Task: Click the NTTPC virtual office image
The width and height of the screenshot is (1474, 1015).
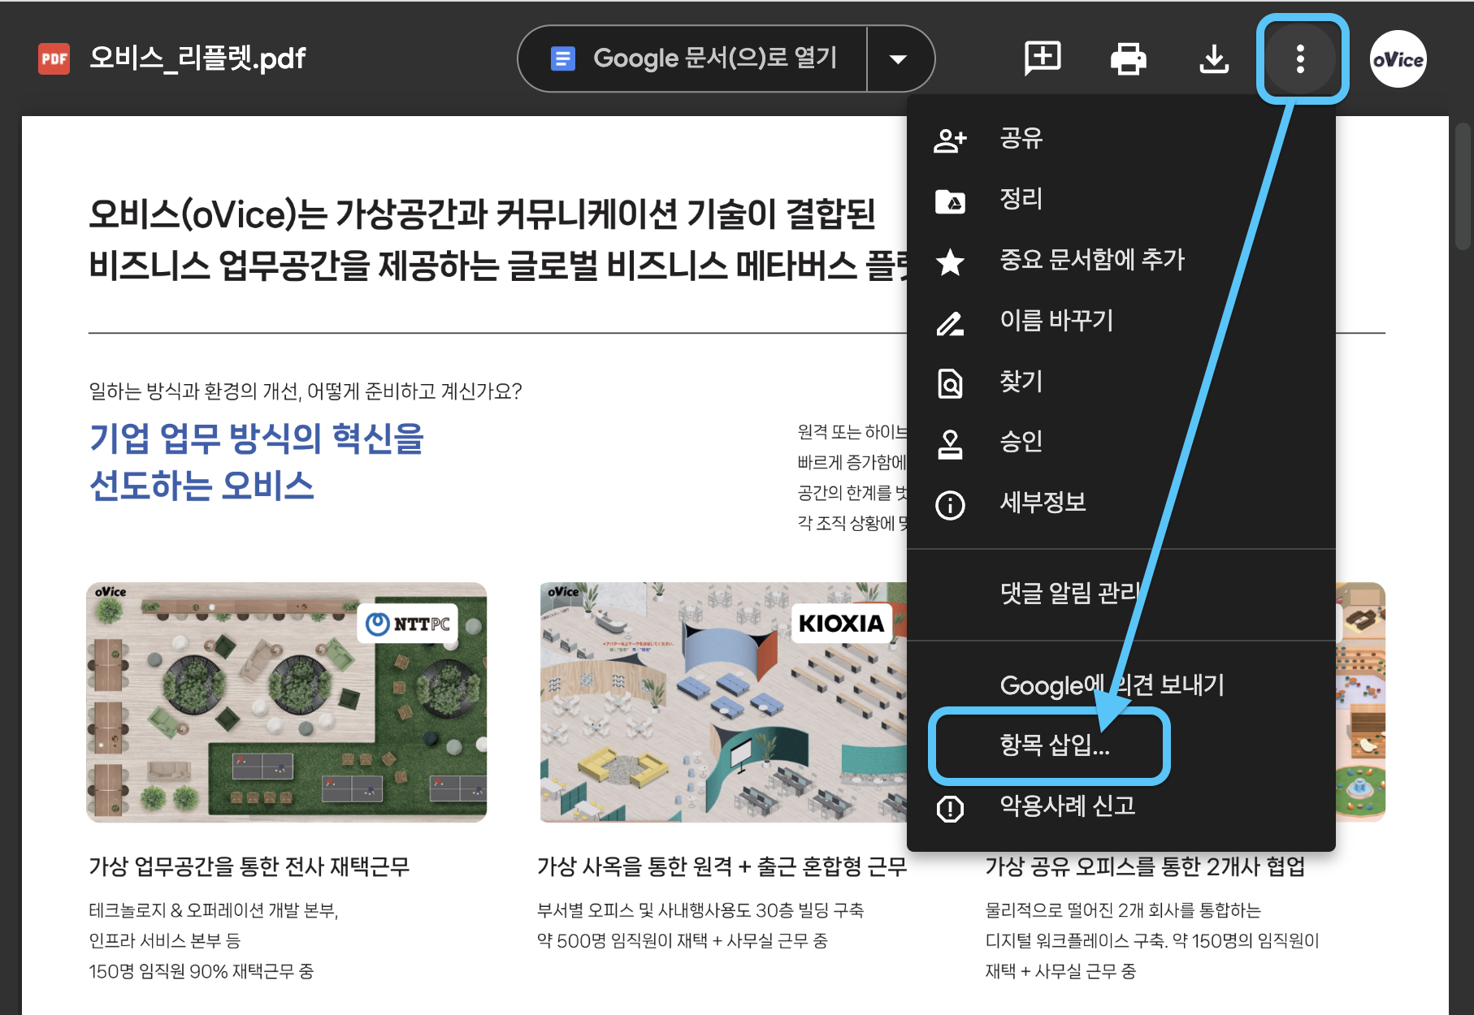Action: (287, 702)
